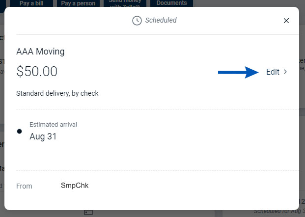The width and height of the screenshot is (305, 217).
Task: Click the SmpChk account name
Action: click(75, 186)
